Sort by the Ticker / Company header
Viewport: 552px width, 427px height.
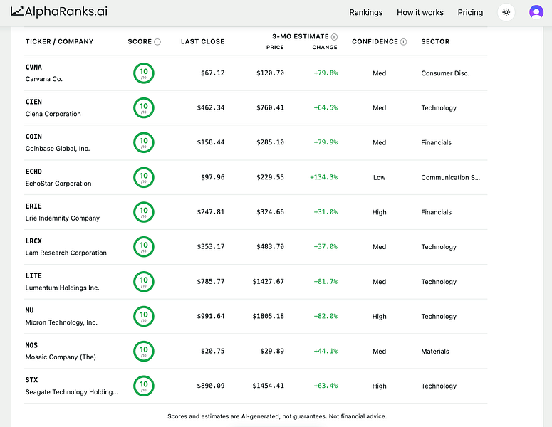[60, 41]
